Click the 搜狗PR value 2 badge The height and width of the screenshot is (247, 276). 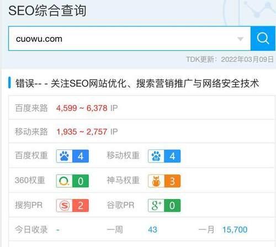[81, 206]
